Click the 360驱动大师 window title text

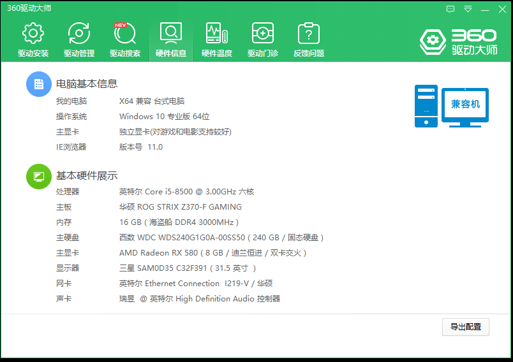tap(29, 8)
